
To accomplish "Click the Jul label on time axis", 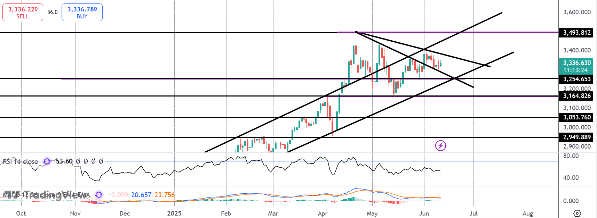I will pyautogui.click(x=473, y=213).
